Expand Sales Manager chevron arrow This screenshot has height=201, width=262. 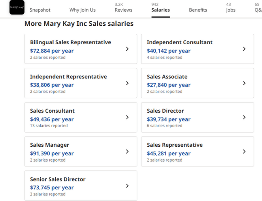pos(127,152)
